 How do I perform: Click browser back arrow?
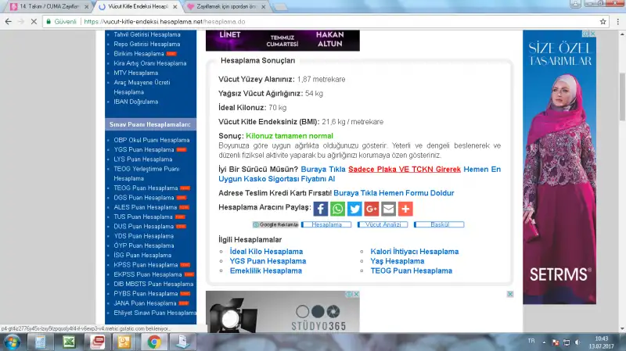point(9,22)
